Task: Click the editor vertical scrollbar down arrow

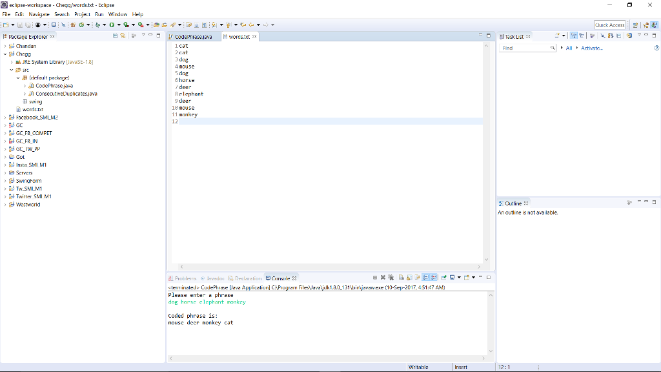Action: coord(487,260)
